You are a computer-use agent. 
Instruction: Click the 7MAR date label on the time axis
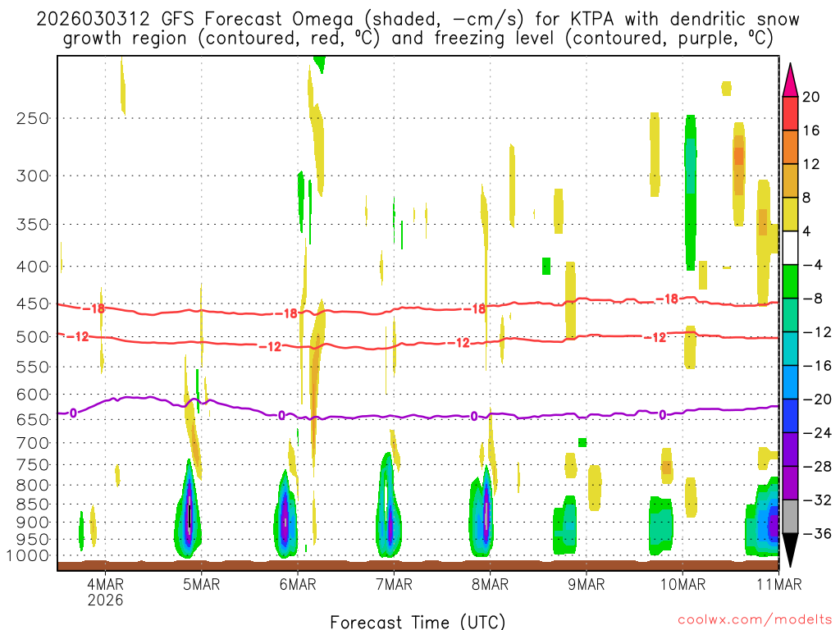click(394, 584)
